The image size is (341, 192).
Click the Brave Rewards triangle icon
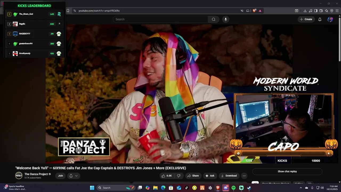click(x=260, y=11)
